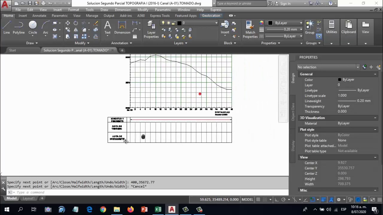
Task: Switch to the Layout1 tab
Action: pos(29,198)
